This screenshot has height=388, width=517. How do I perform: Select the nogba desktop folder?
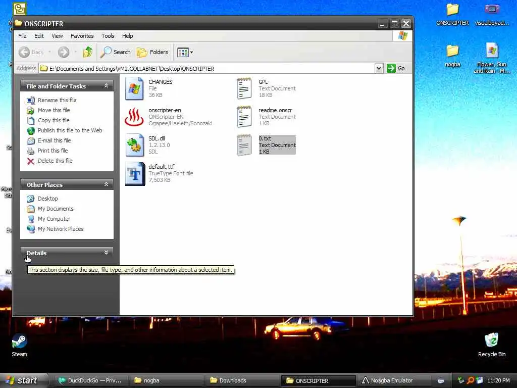coord(452,56)
